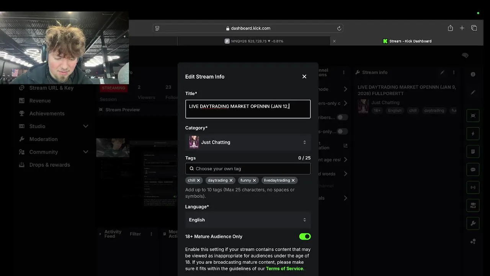Toggle 18+ Mature Audience Only switch
Image resolution: width=490 pixels, height=276 pixels.
click(305, 237)
